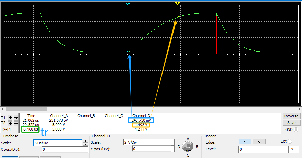Click the channel selector knob

(188, 146)
